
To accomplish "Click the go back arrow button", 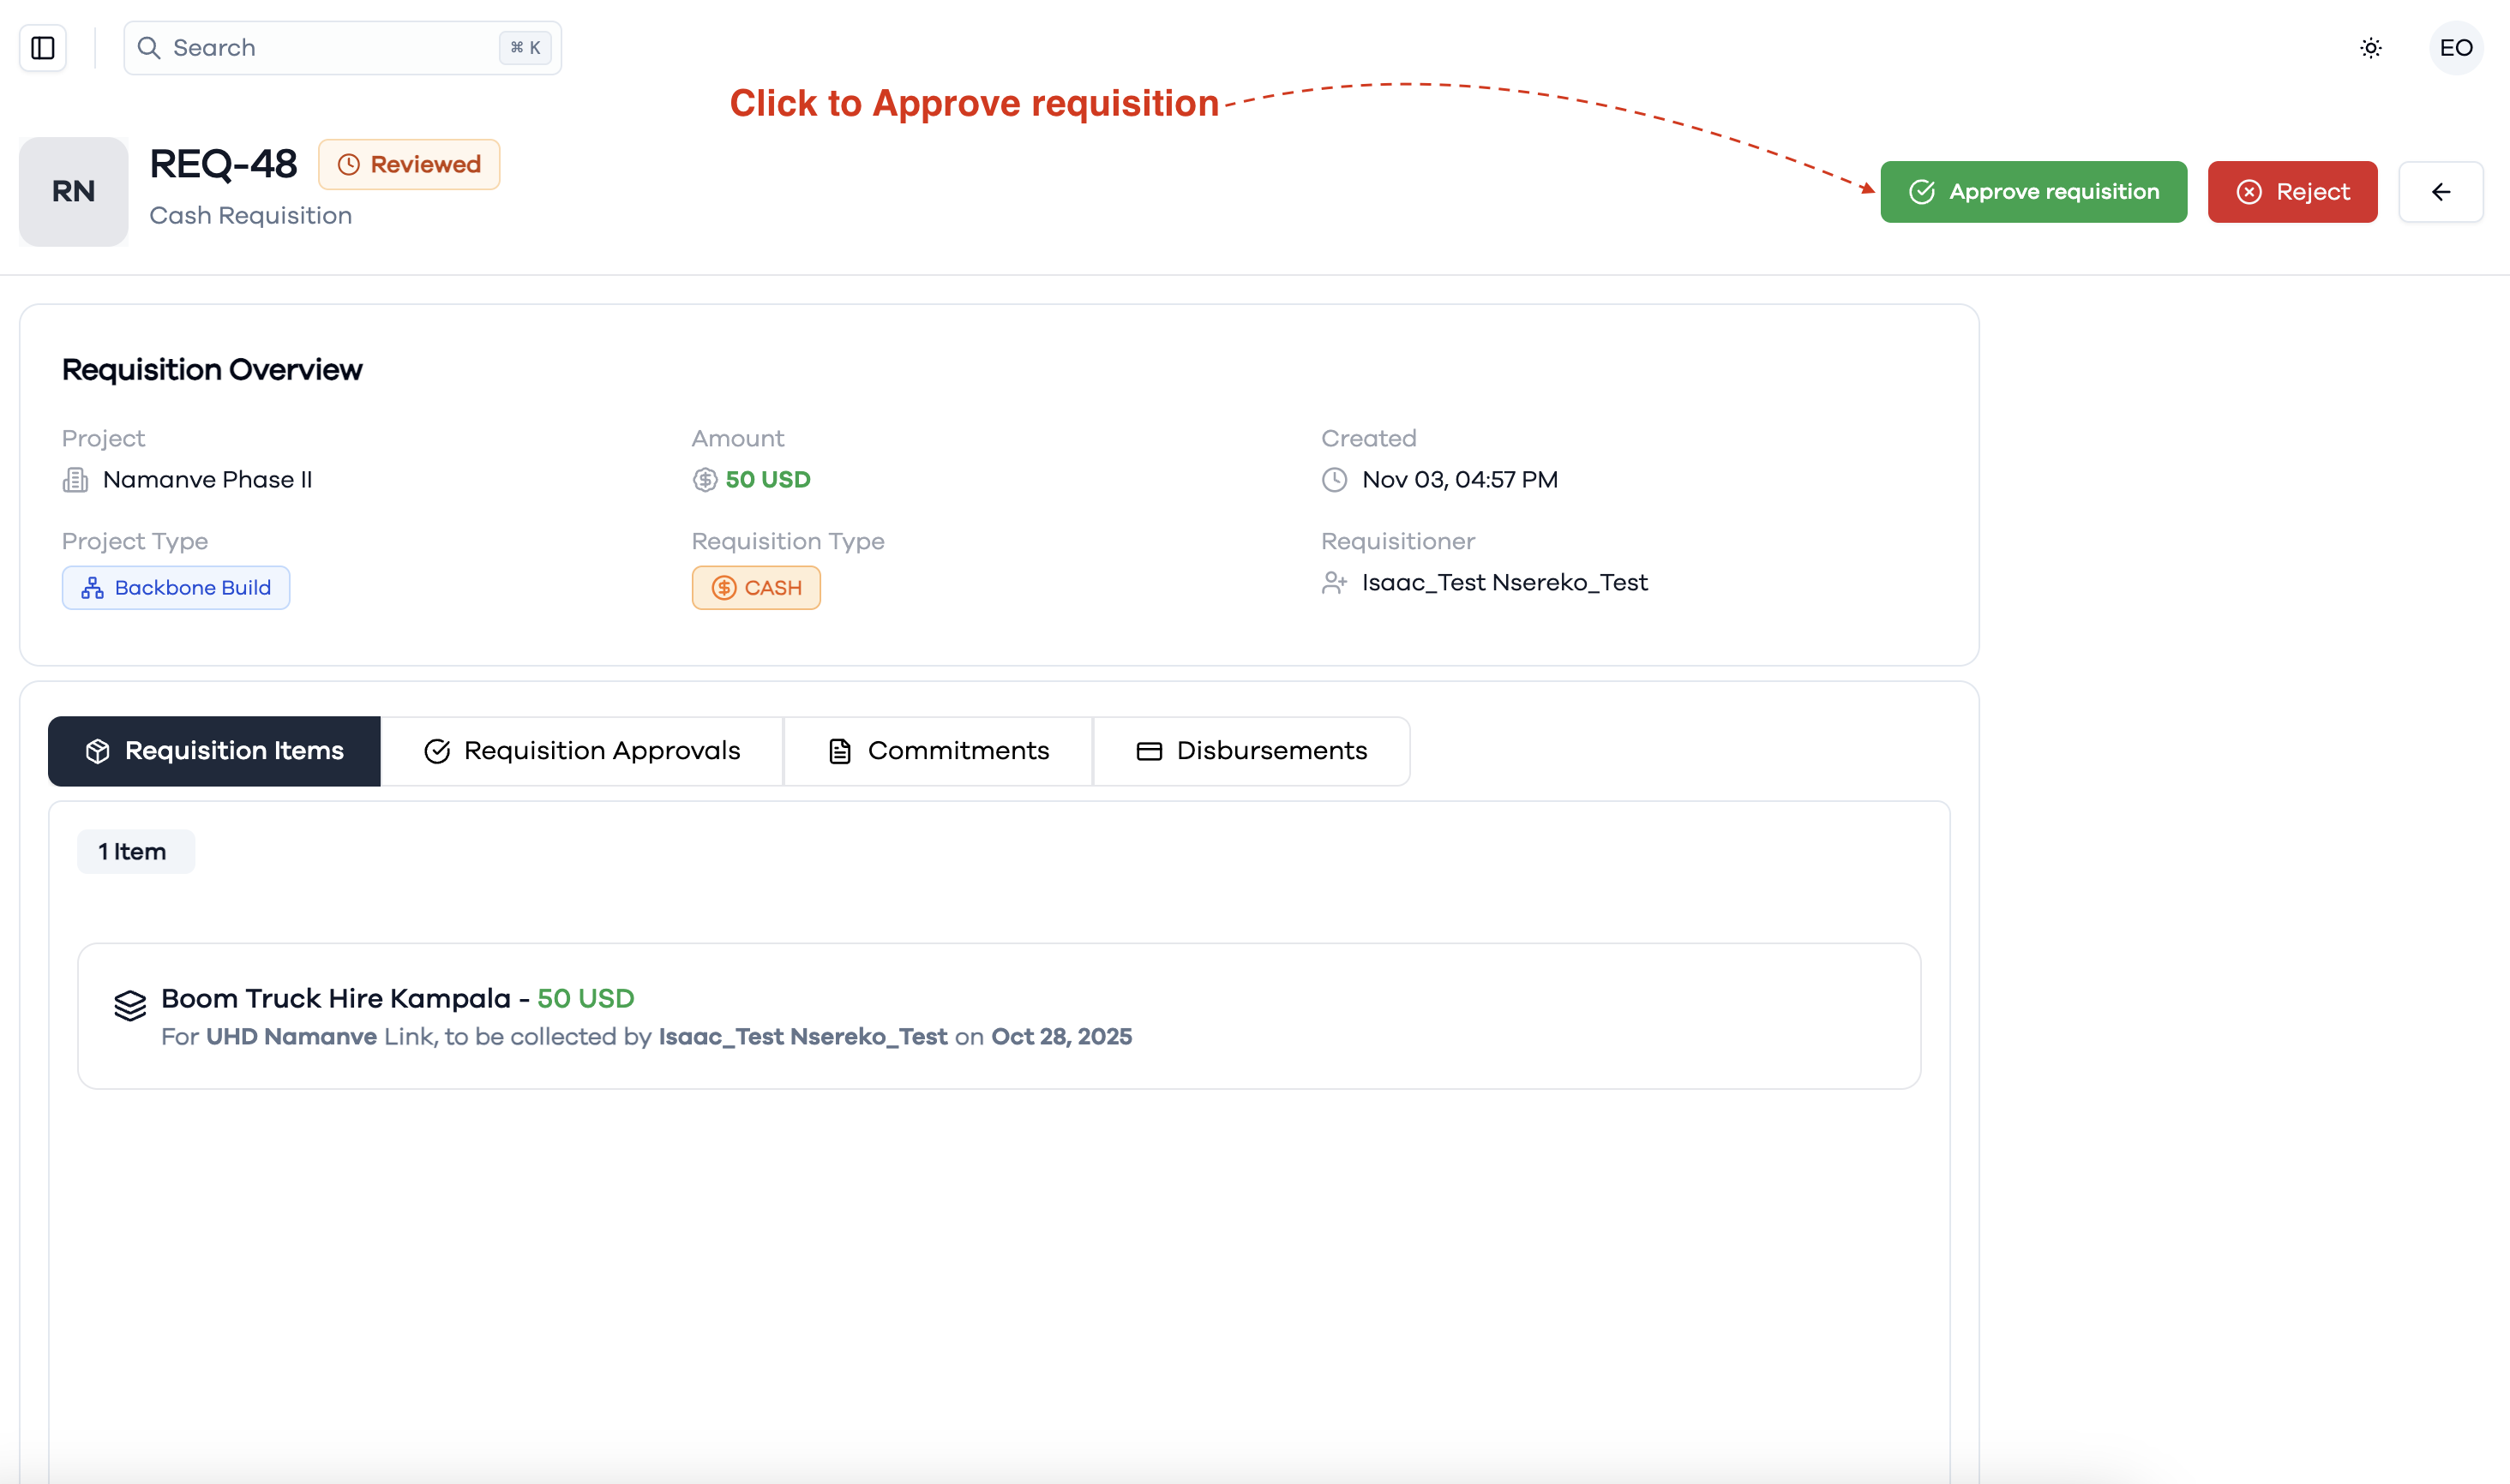I will click(x=2440, y=192).
